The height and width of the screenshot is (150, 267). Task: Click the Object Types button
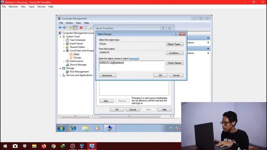tap(175, 44)
